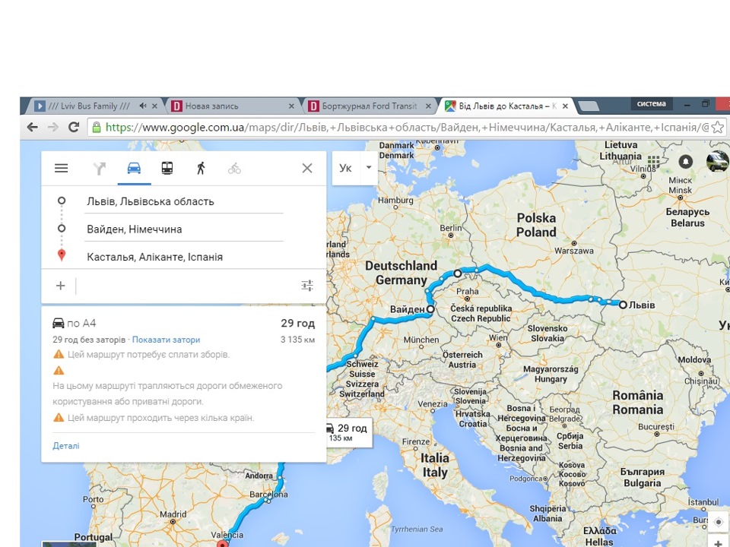
Task: Open notifications bell
Action: pos(685,161)
